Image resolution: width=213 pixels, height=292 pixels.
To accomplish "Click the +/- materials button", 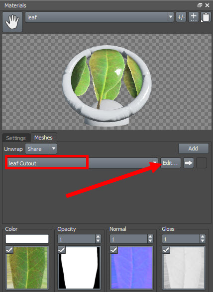I will click(181, 17).
